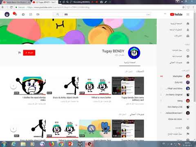The height and width of the screenshot is (147, 196).
Task: Go to Home via sidebar house icon
Action: (188, 24)
